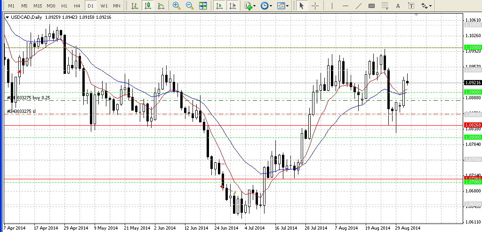Click the current price label 1.09216

[473, 83]
